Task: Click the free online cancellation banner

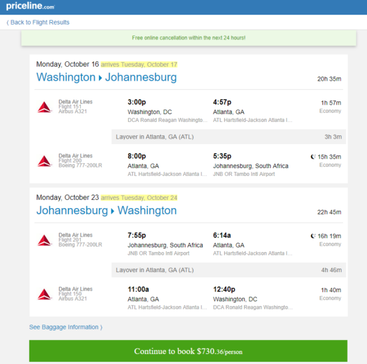Action: click(189, 38)
